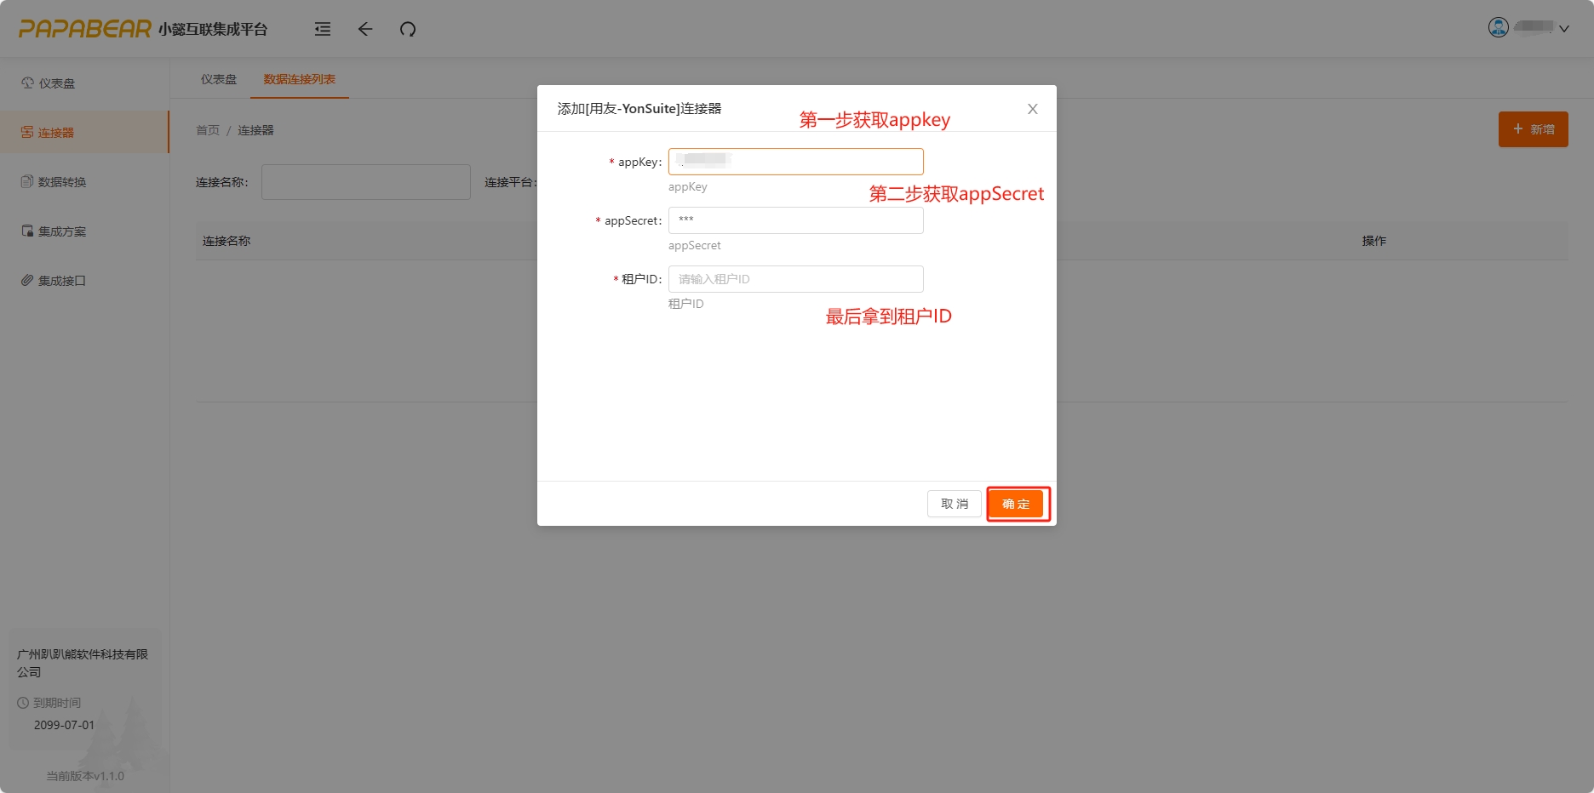The width and height of the screenshot is (1594, 793).
Task: Click the back arrow icon in header
Action: pos(365,29)
